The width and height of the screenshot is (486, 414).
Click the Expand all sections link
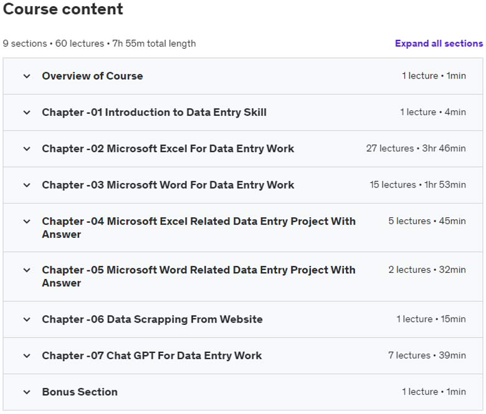tap(439, 44)
